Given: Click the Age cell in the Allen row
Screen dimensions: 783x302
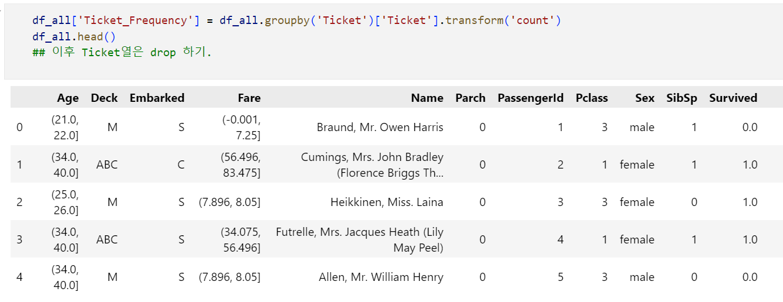Looking at the screenshot, I should (65, 277).
